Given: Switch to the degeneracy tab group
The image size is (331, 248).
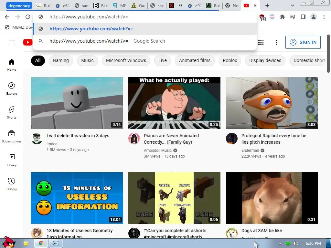Looking at the screenshot, I should (19, 6).
